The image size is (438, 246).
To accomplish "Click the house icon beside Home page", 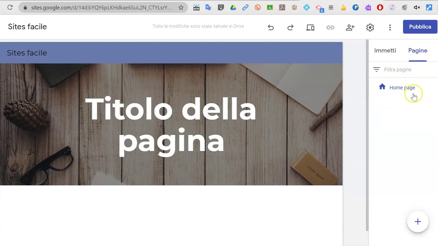I will [x=382, y=87].
